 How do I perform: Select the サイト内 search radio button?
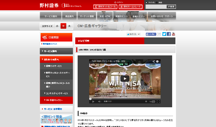click(146, 2)
